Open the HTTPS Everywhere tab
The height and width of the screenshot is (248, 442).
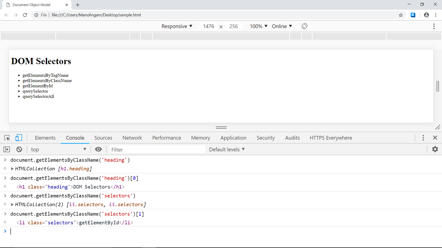[331, 138]
